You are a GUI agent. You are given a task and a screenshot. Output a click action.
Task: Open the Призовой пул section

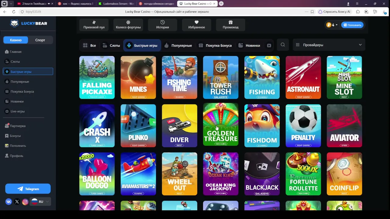(x=94, y=25)
